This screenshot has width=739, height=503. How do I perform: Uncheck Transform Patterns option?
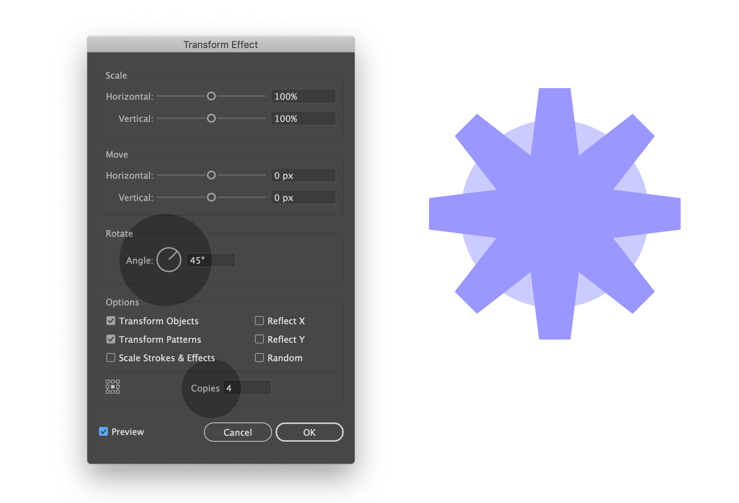(x=111, y=339)
